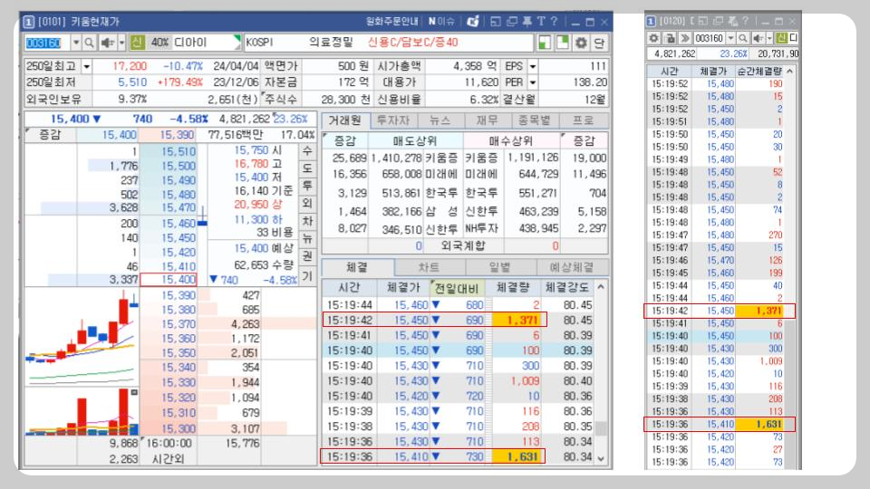Click the stock search magnifier in 0101 window
Screen dimensions: 870x489
(89, 43)
